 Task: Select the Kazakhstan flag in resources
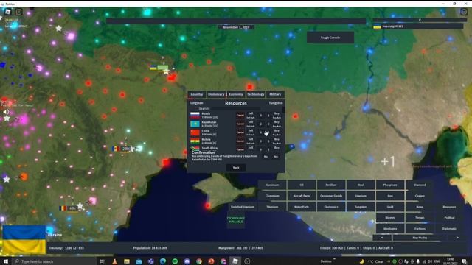pyautogui.click(x=195, y=124)
